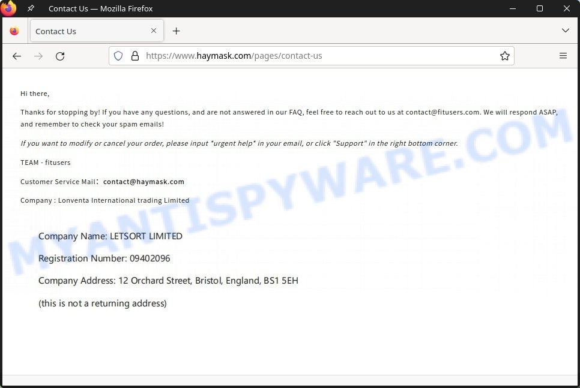580x388 pixels.
Task: Click the haymask.com URL address field
Action: 311,56
